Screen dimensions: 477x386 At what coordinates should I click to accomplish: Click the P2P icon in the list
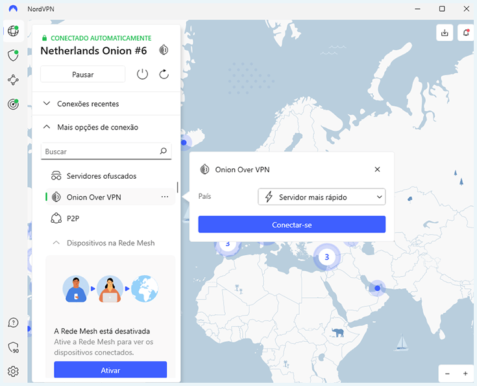pyautogui.click(x=56, y=218)
